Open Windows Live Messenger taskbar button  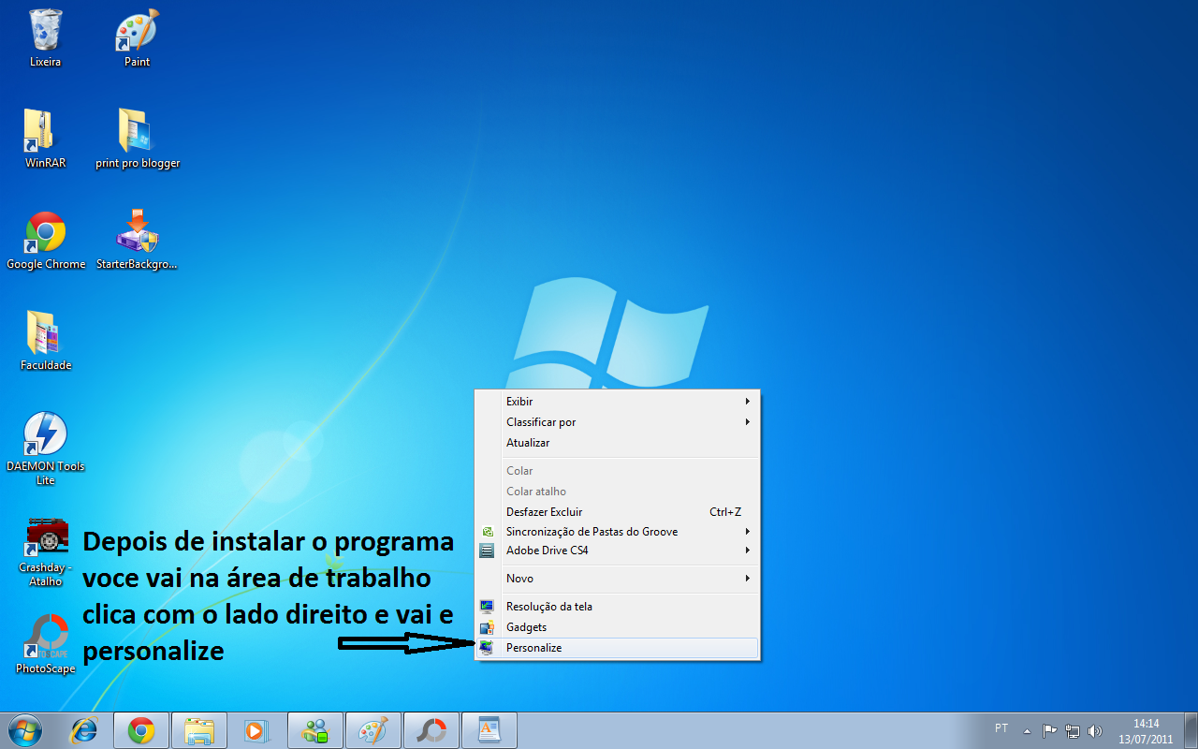(315, 730)
